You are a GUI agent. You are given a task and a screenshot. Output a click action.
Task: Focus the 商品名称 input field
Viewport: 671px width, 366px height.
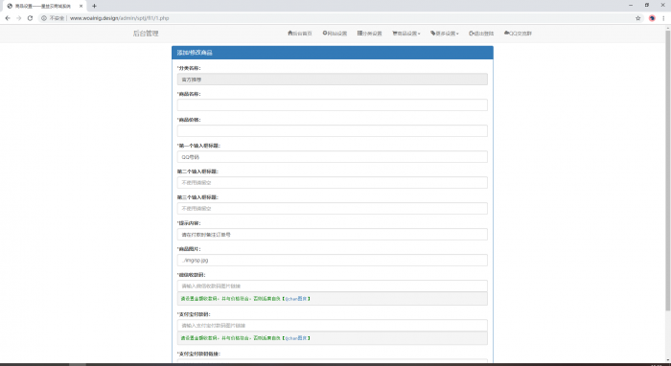pos(332,105)
